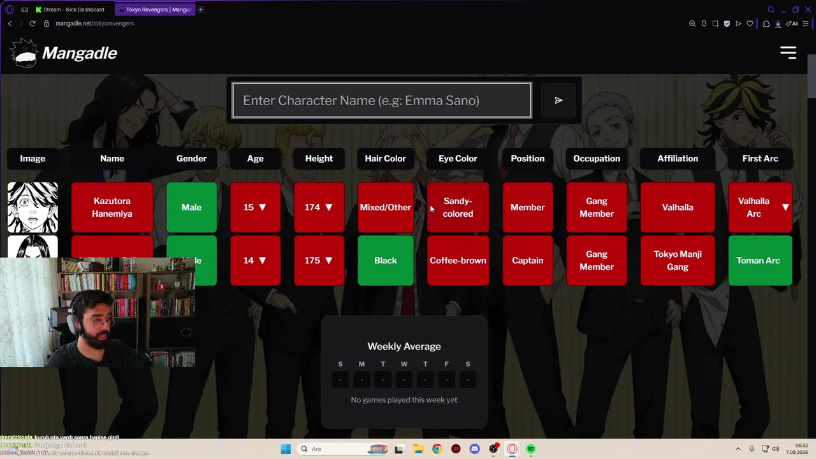Click the height 174 cell
The height and width of the screenshot is (459, 816).
click(319, 207)
